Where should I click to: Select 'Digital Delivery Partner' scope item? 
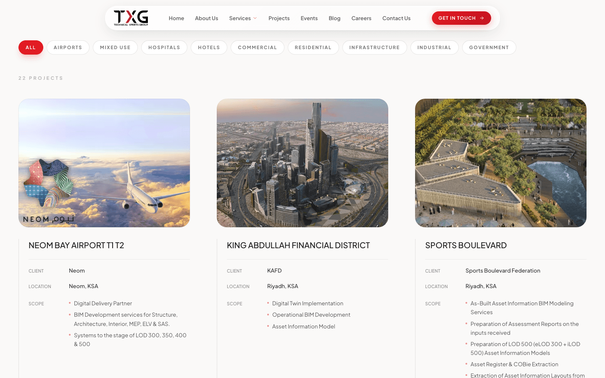(103, 303)
